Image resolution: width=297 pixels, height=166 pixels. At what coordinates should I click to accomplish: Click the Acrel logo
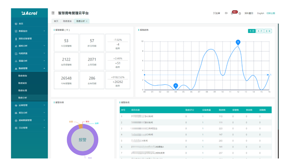pyautogui.click(x=29, y=13)
